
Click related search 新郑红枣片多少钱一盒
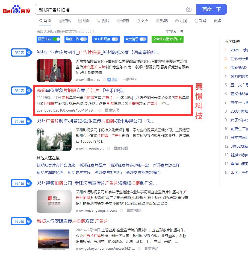(129, 165)
